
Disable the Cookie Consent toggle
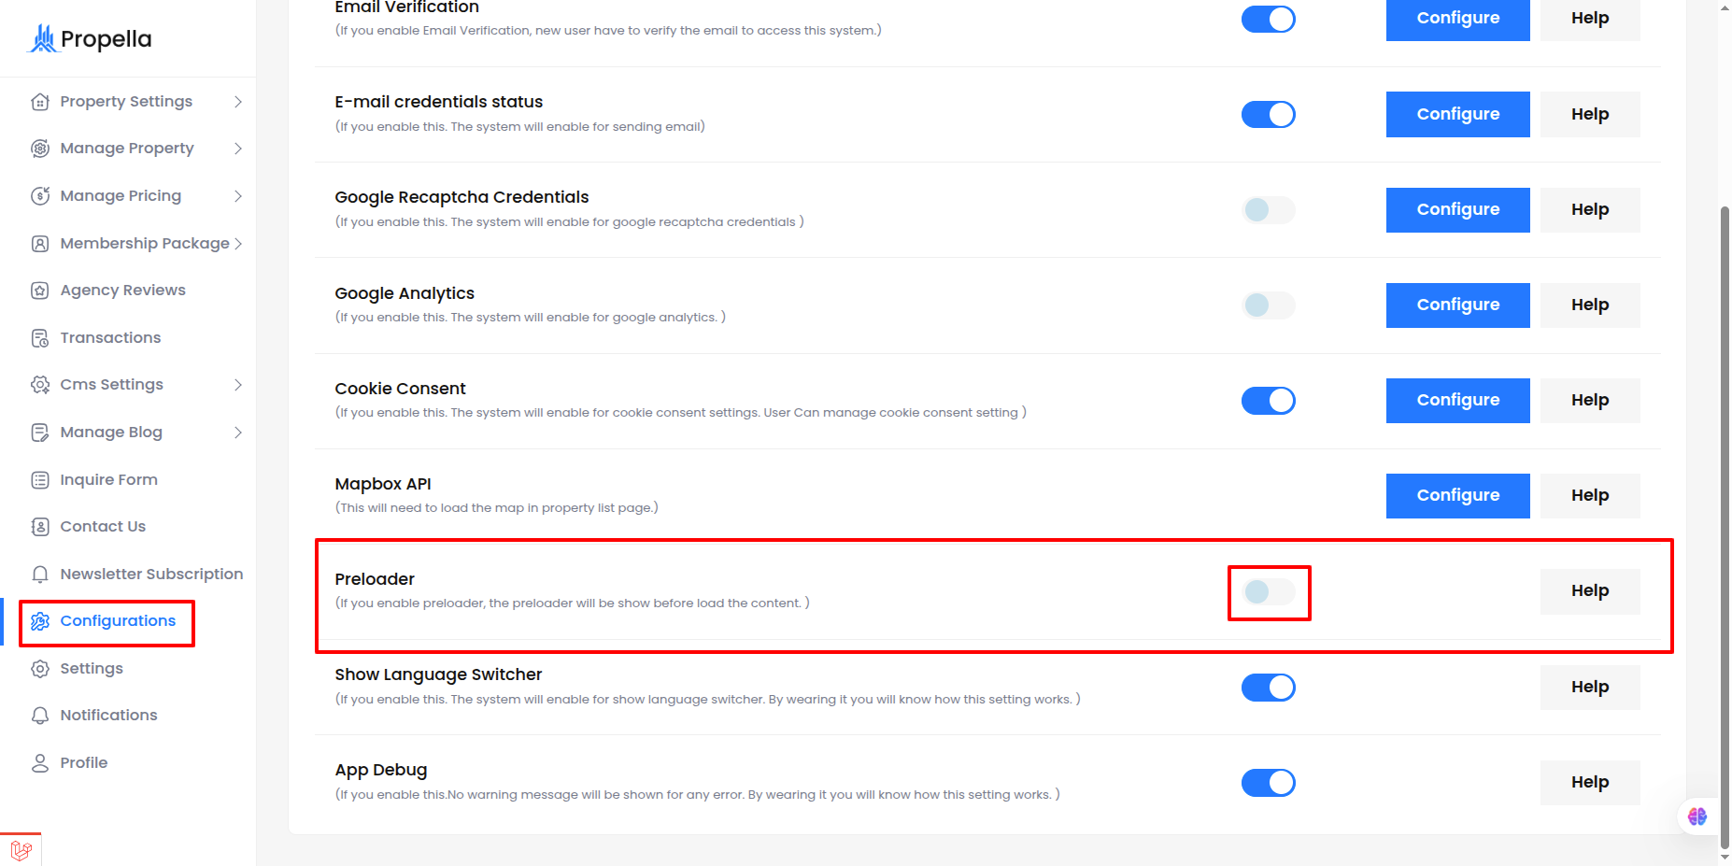tap(1269, 401)
